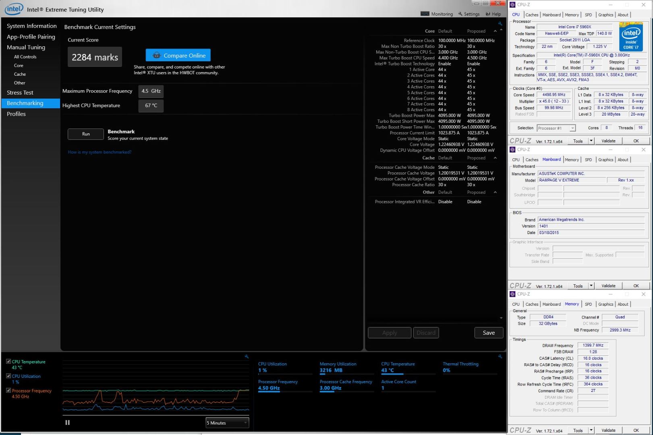This screenshot has width=653, height=435.
Task: Click the Memory Utilization 3216 MB monitor
Action: (x=346, y=367)
